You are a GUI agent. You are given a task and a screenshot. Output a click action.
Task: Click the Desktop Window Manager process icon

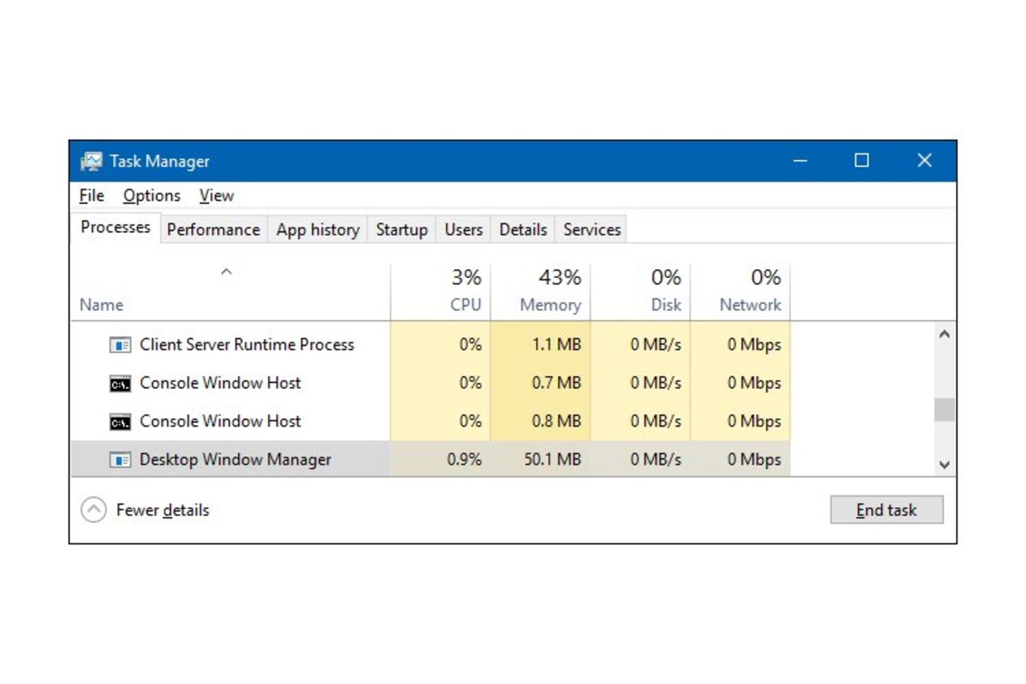point(120,460)
